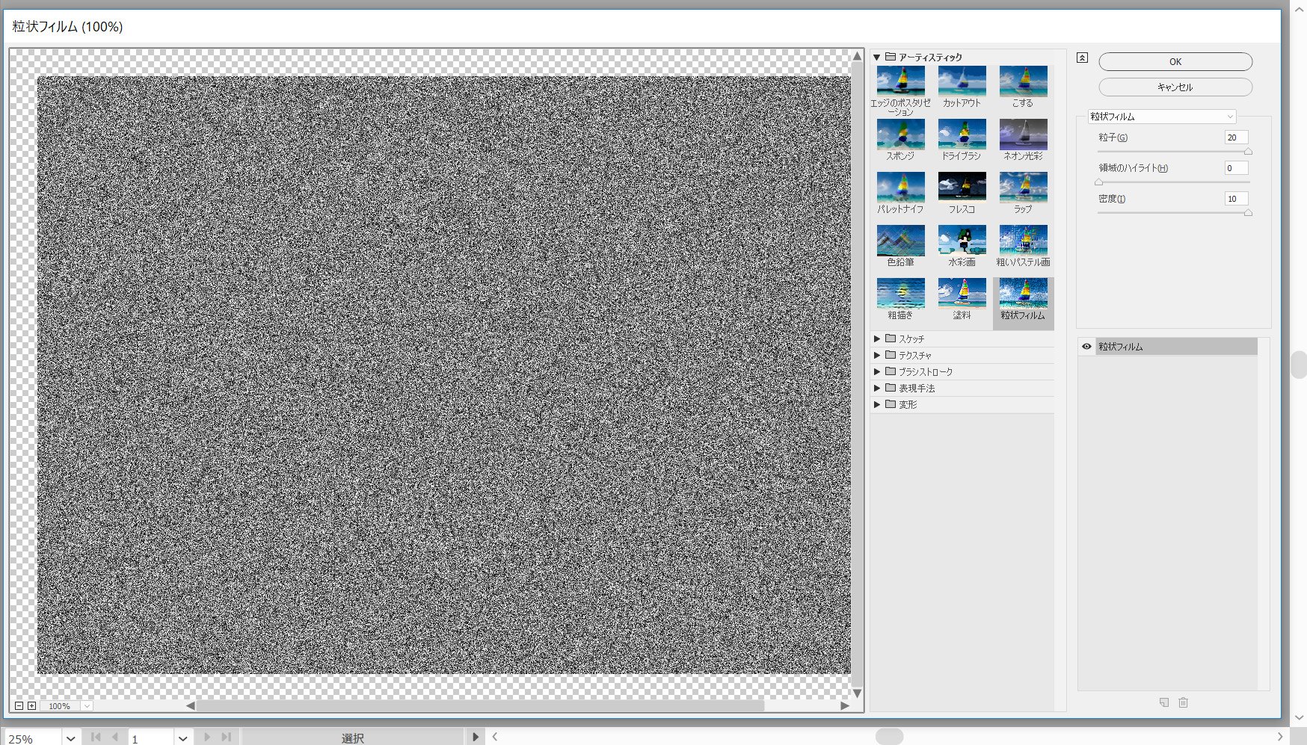Click the zoom in plus icon
Screen dimensions: 1307x745
click(31, 705)
